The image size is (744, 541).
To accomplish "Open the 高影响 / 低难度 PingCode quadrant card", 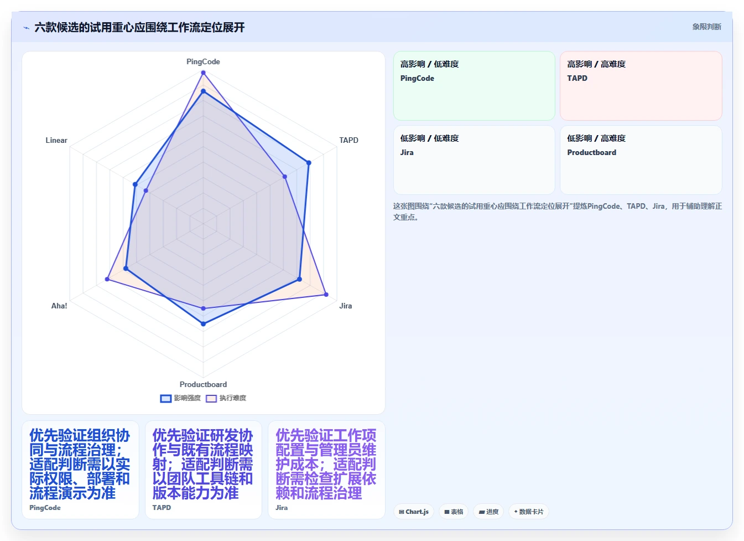I will 474,86.
